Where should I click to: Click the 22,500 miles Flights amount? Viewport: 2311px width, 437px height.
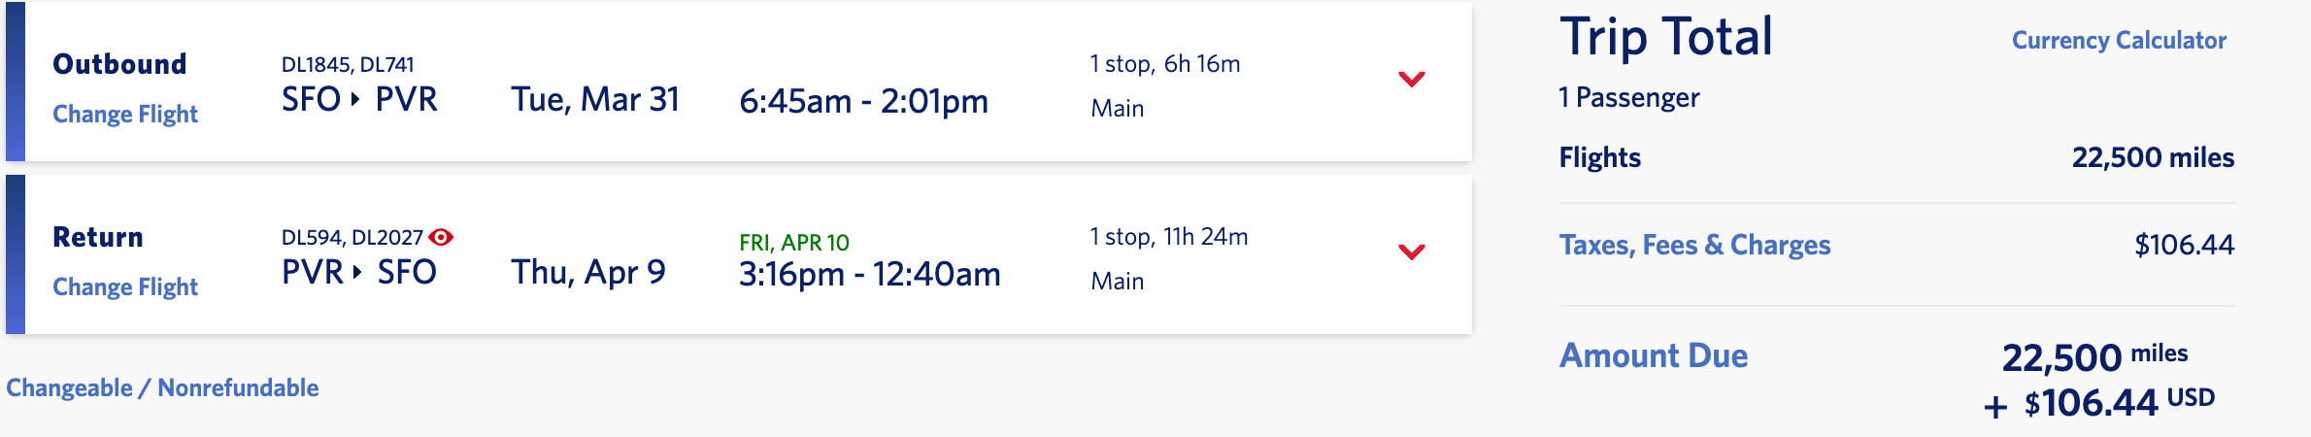2153,158
